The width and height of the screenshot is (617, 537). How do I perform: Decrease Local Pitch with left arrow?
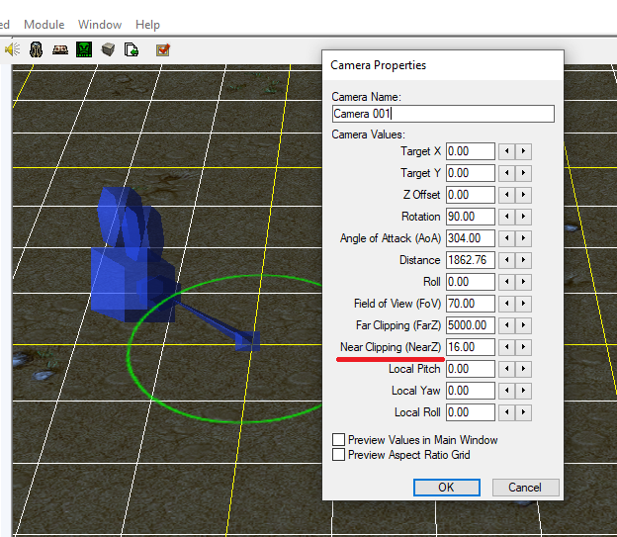pyautogui.click(x=507, y=369)
